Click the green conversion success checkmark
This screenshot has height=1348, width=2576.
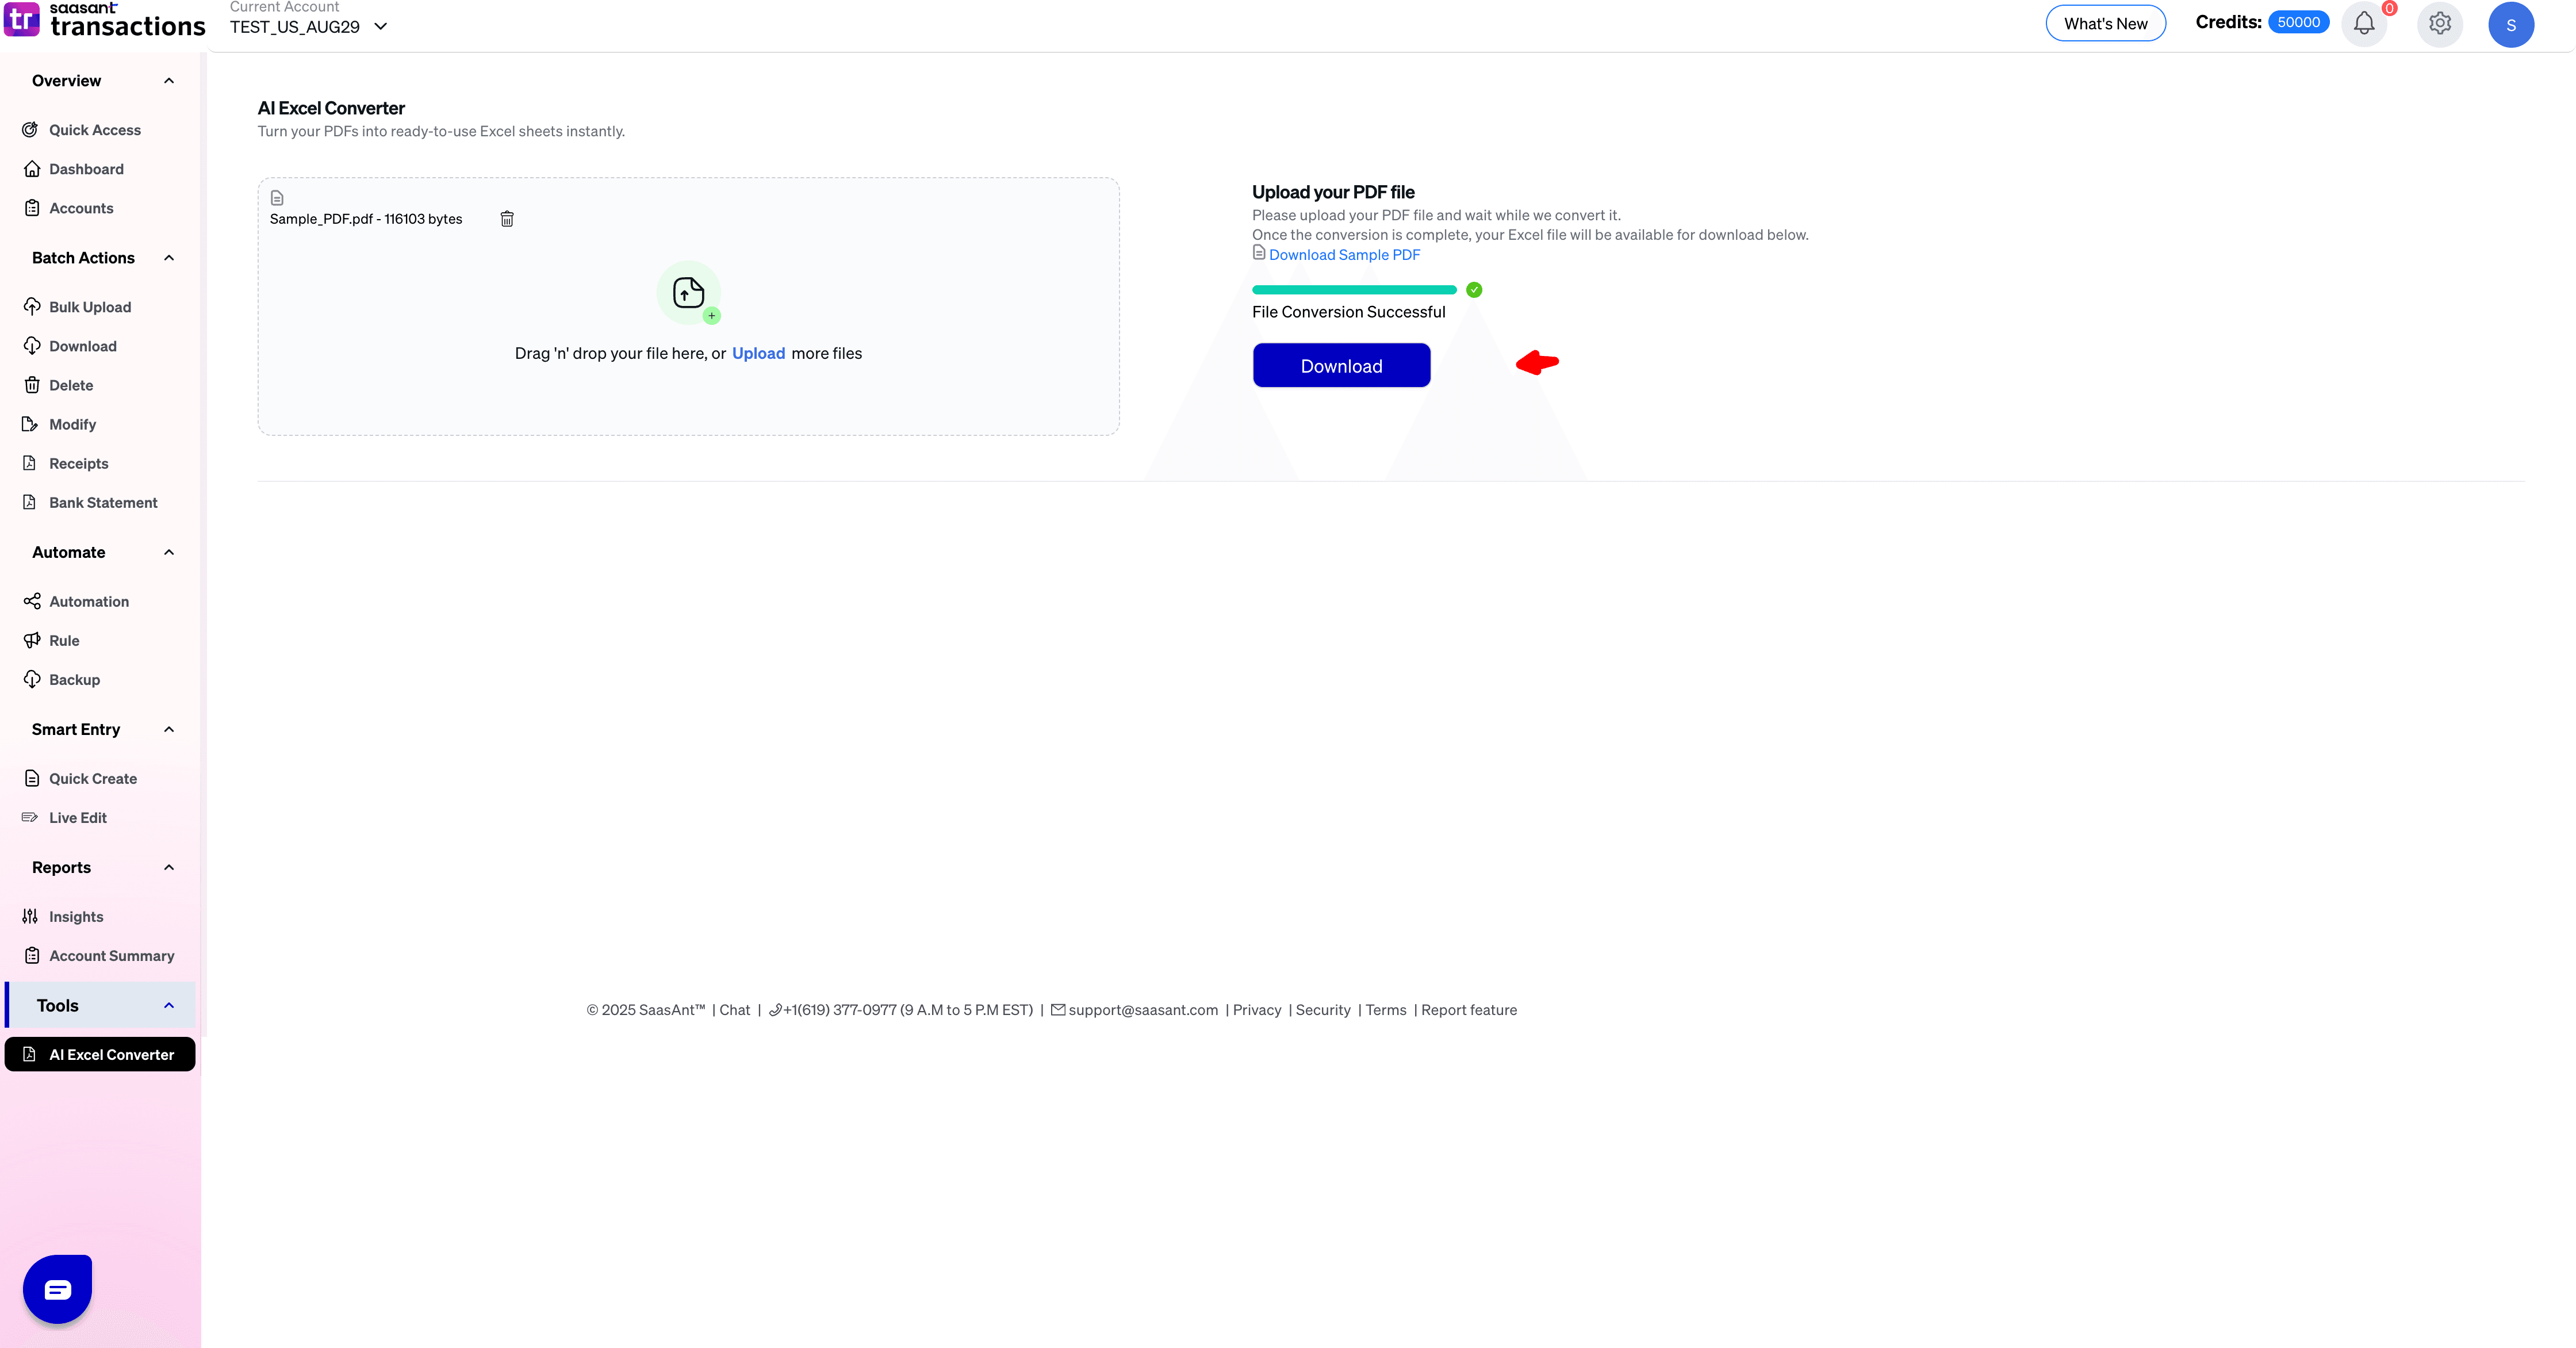click(x=1474, y=290)
